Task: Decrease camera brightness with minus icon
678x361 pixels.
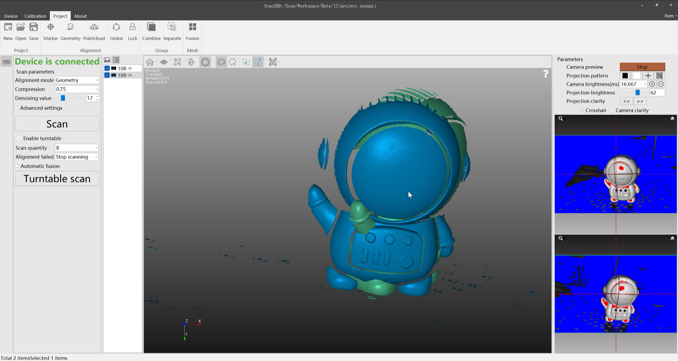Action: click(661, 84)
